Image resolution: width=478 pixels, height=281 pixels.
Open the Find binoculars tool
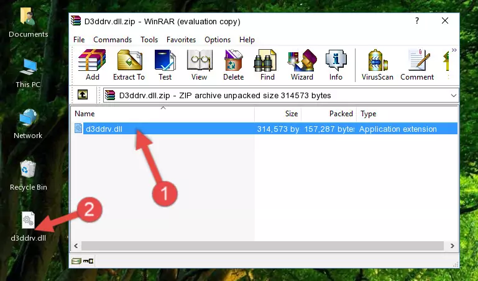pos(267,65)
